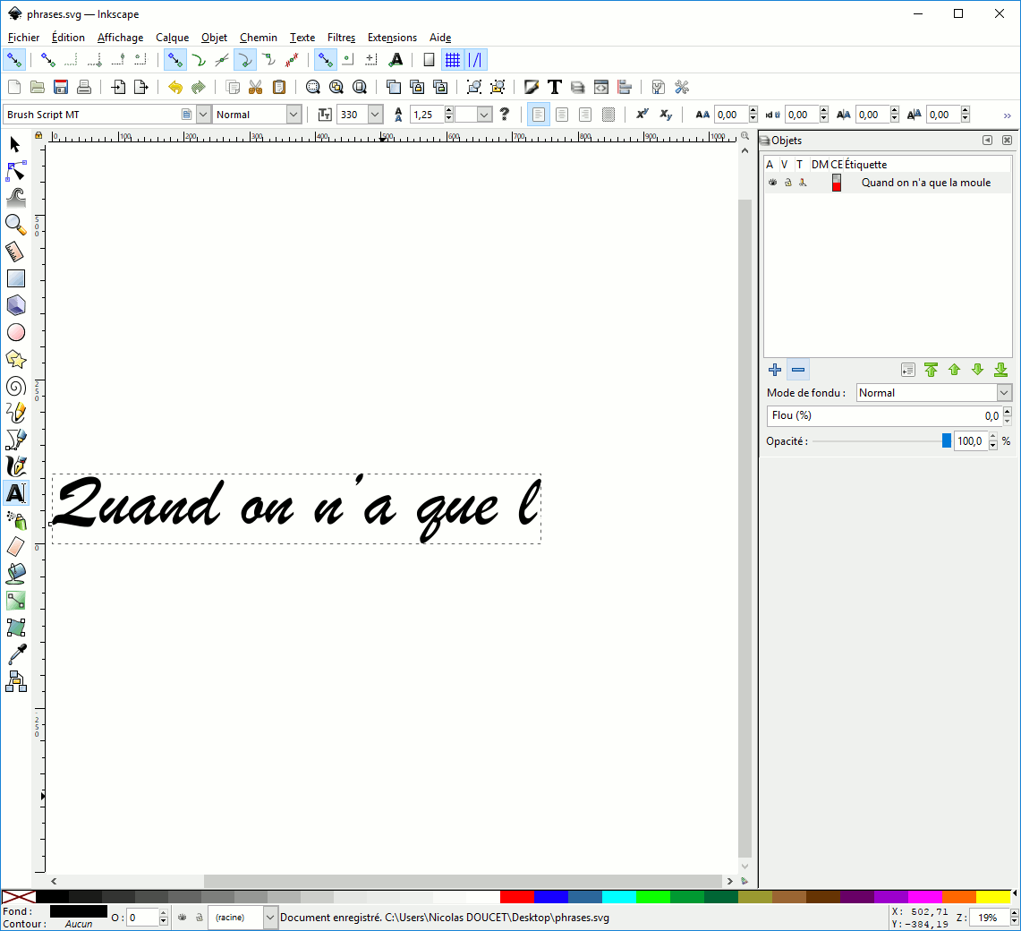Click the Opacité slider handle
The height and width of the screenshot is (931, 1021).
pyautogui.click(x=947, y=441)
